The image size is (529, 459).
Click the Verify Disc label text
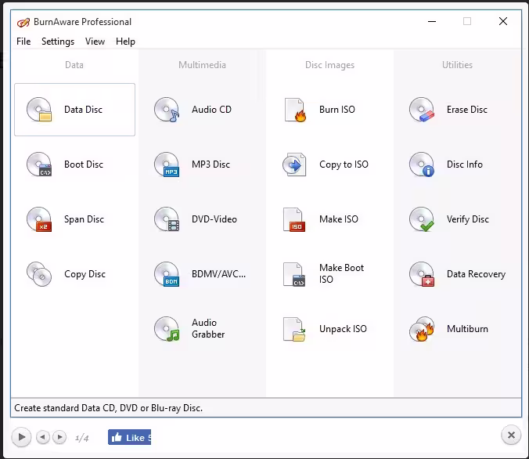click(468, 219)
